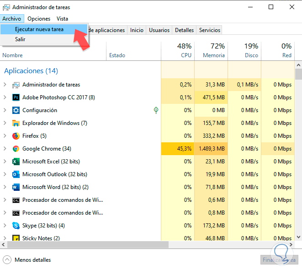Image resolution: width=302 pixels, height=270 pixels.
Task: Switch to the Detalles tab
Action: pyautogui.click(x=184, y=30)
